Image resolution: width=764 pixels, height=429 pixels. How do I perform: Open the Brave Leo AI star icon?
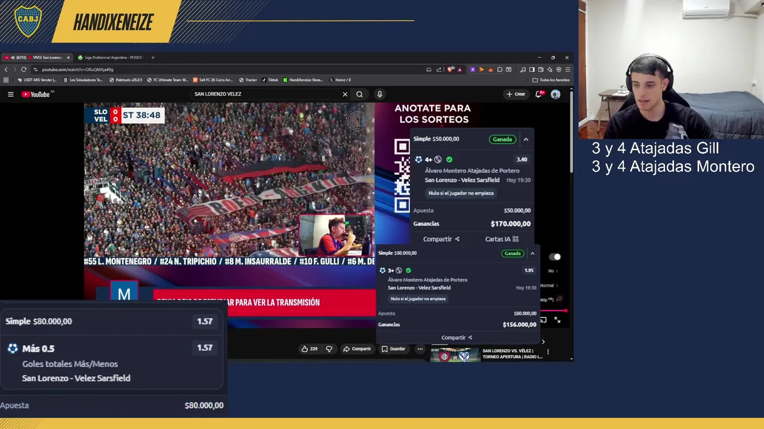550,70
